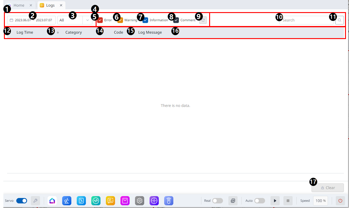Click the blue robot arm icon
Viewport: 349px width, 208px height.
point(67,200)
